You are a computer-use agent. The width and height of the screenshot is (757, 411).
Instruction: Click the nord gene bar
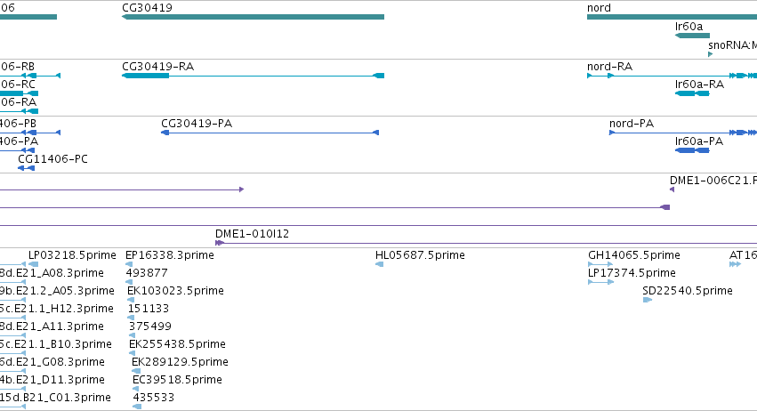click(x=672, y=17)
